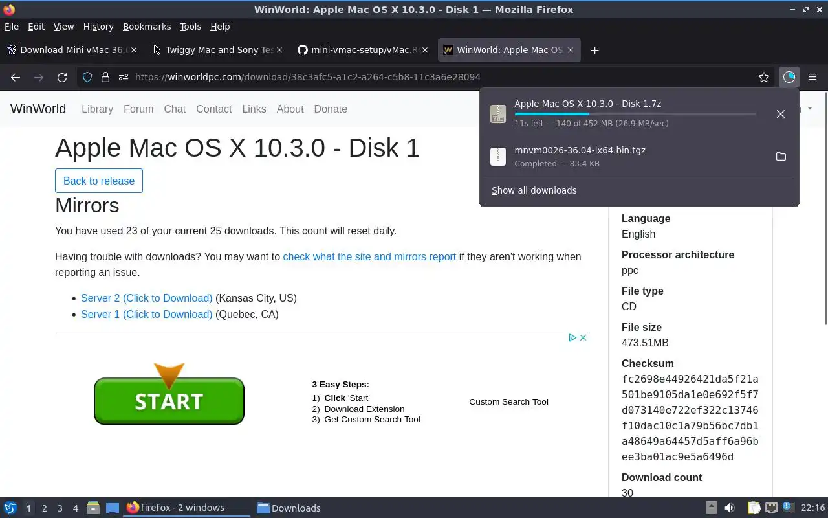Screen dimensions: 828x518
Task: Download from Server 1 Quebec
Action: (146, 314)
